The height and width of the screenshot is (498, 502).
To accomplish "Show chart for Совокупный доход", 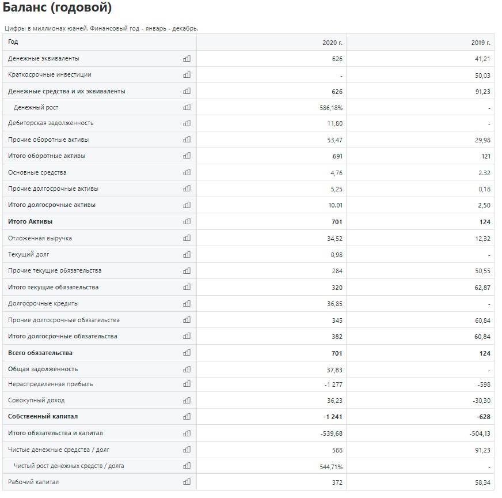I will click(187, 400).
